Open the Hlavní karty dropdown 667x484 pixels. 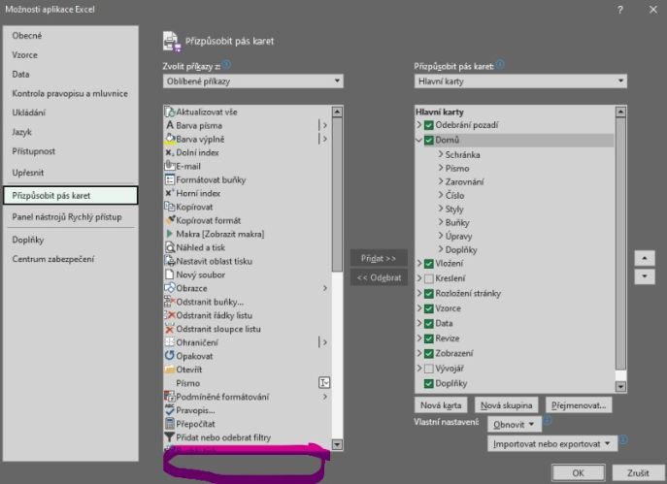point(520,81)
